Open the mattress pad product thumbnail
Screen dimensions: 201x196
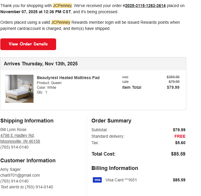point(19,89)
